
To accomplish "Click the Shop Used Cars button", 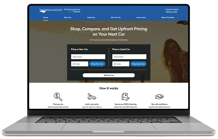I will click(x=138, y=64).
